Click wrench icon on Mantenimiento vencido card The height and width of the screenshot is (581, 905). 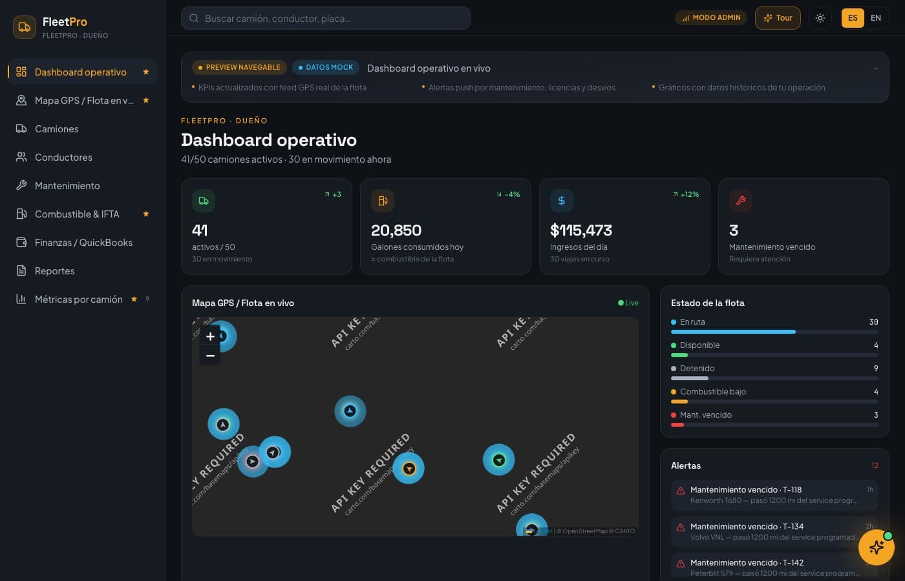(x=741, y=201)
